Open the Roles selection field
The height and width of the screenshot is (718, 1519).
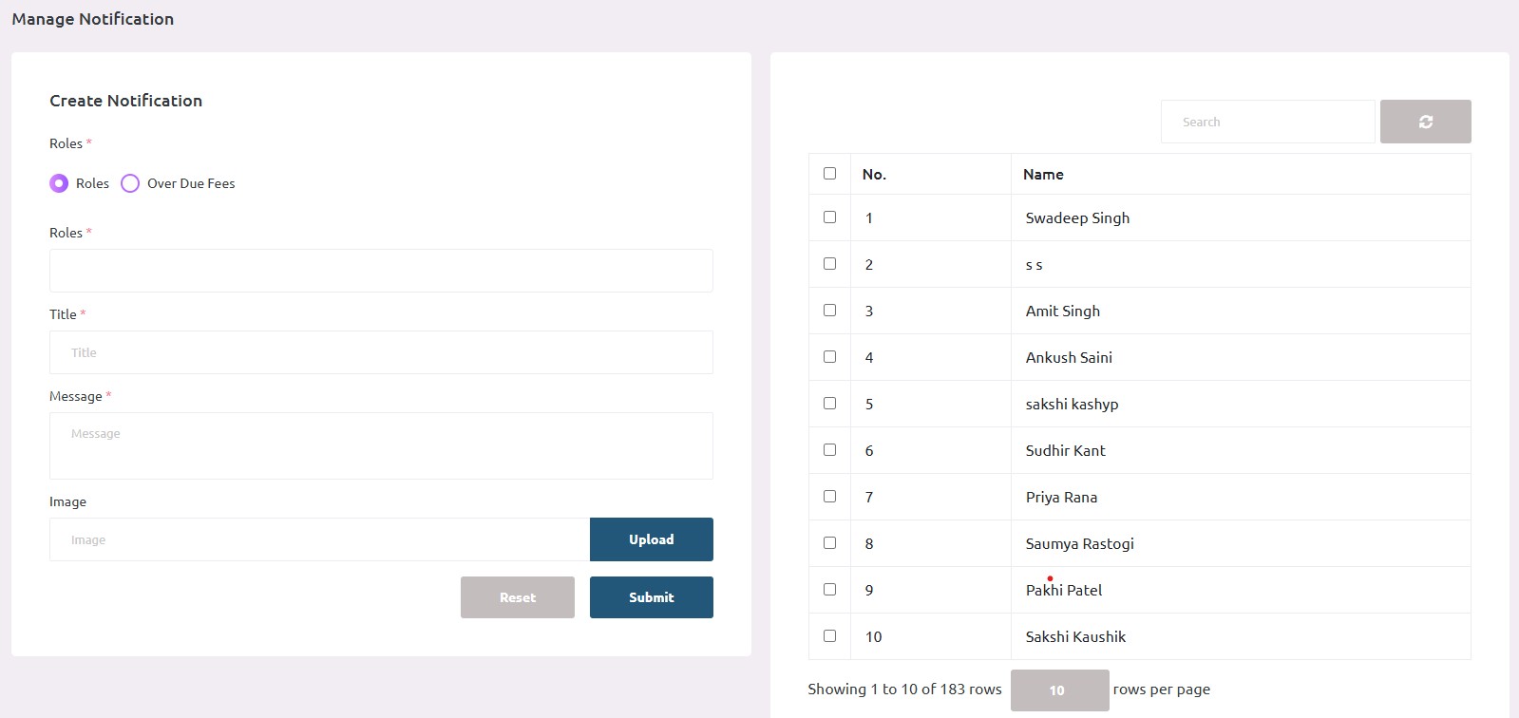coord(381,271)
